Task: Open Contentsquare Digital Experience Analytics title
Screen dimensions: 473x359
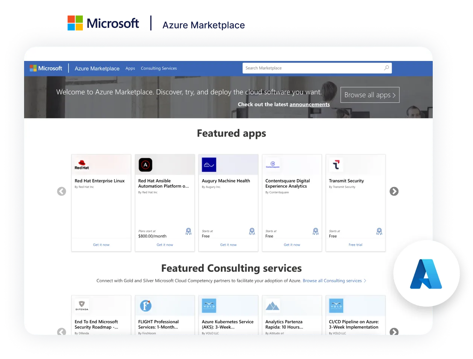Action: 287,184
